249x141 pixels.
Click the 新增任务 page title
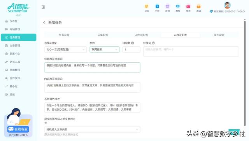55,23
